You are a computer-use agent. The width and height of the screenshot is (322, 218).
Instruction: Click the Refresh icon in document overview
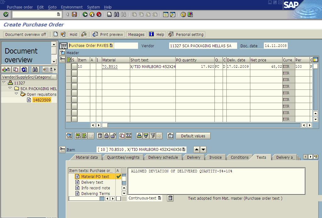click(24, 70)
